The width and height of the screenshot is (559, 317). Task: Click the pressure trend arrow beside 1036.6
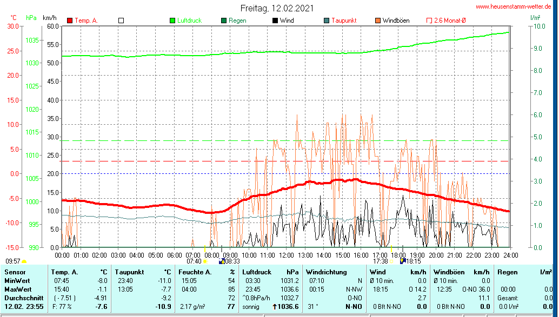click(x=275, y=307)
